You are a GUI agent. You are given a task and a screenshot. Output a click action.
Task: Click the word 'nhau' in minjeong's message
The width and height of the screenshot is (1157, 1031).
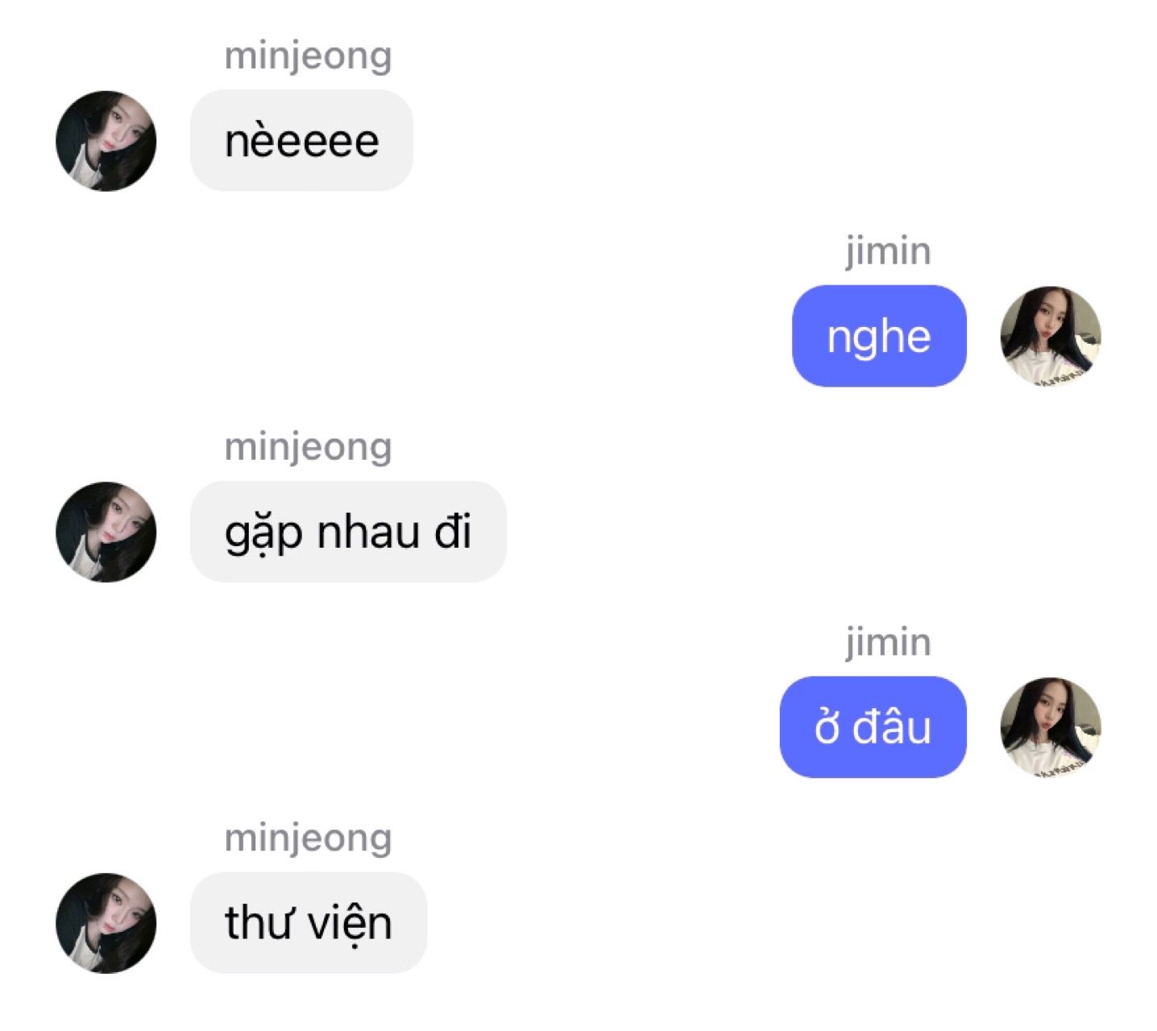coord(368,532)
